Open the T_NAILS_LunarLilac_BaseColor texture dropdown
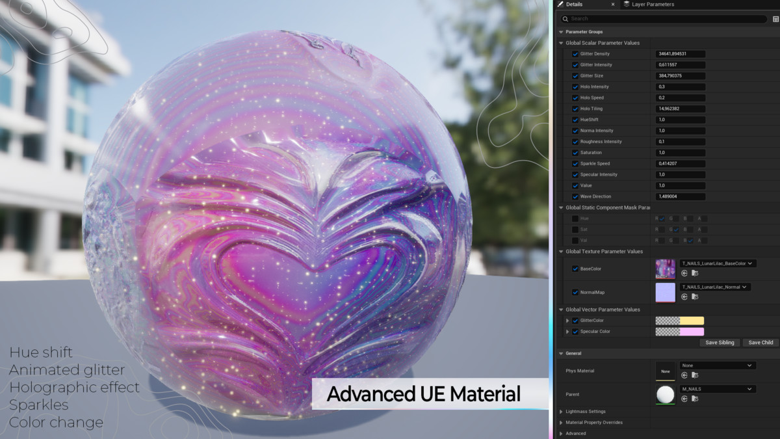Screen dimensions: 780x439 (x=717, y=263)
